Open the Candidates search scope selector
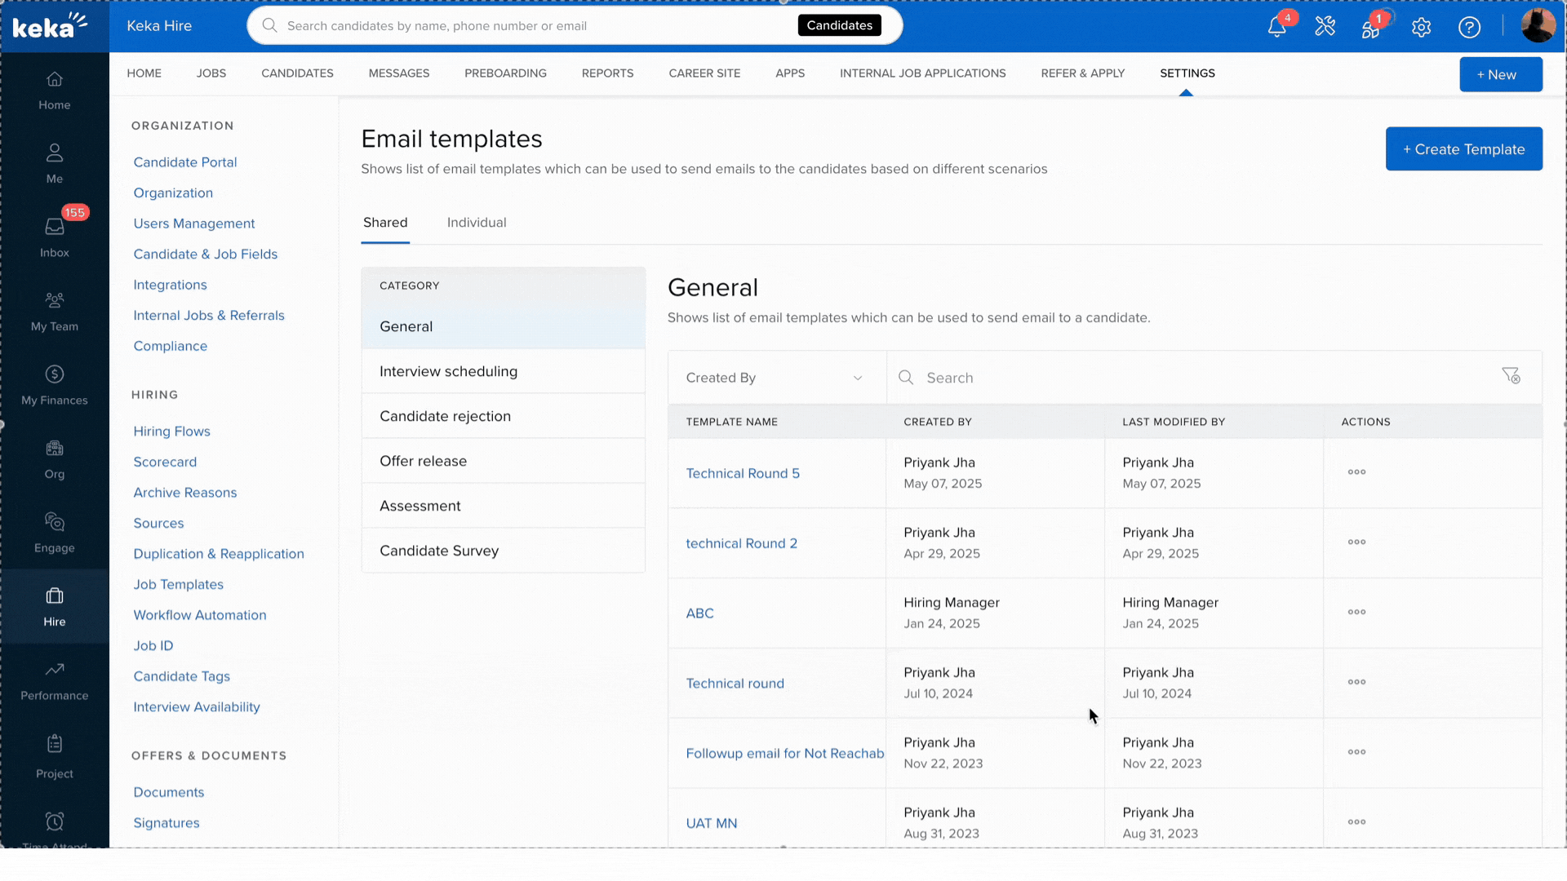Screen dimensions: 1567x881 pos(839,25)
